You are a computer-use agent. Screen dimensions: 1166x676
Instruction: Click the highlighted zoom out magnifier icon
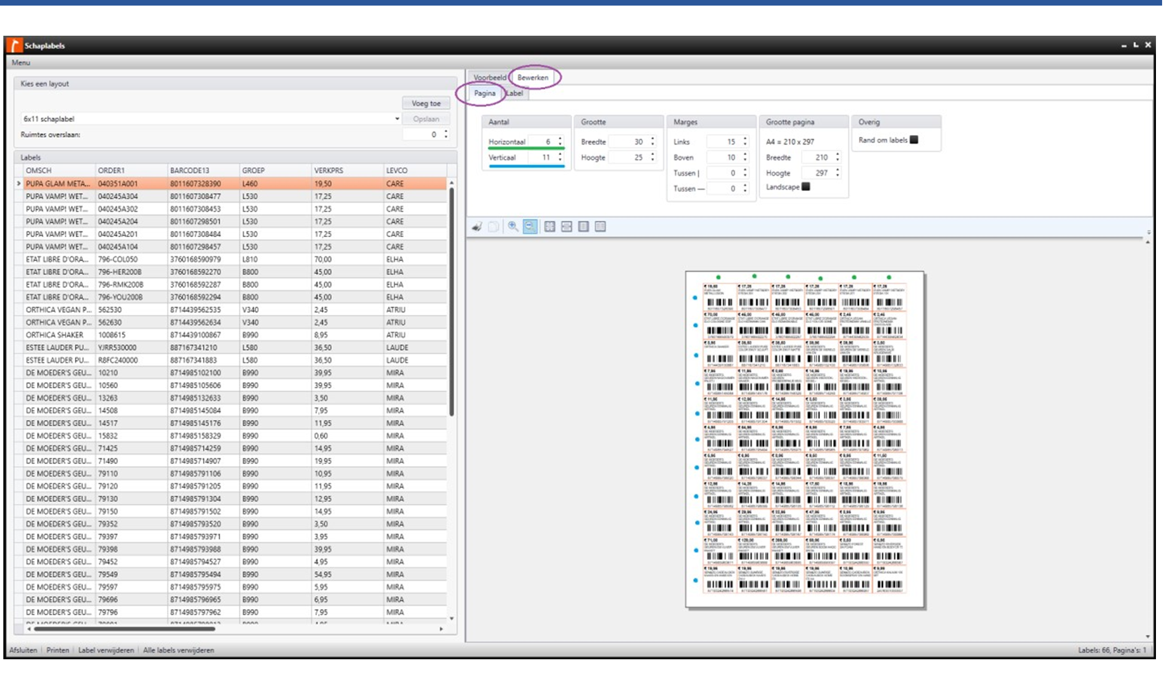[530, 227]
